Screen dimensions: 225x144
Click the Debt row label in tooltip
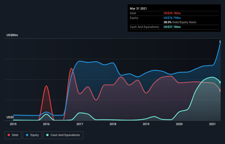[x=133, y=13]
